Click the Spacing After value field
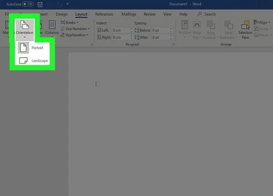The width and height of the screenshot is (273, 196). pyautogui.click(x=161, y=37)
